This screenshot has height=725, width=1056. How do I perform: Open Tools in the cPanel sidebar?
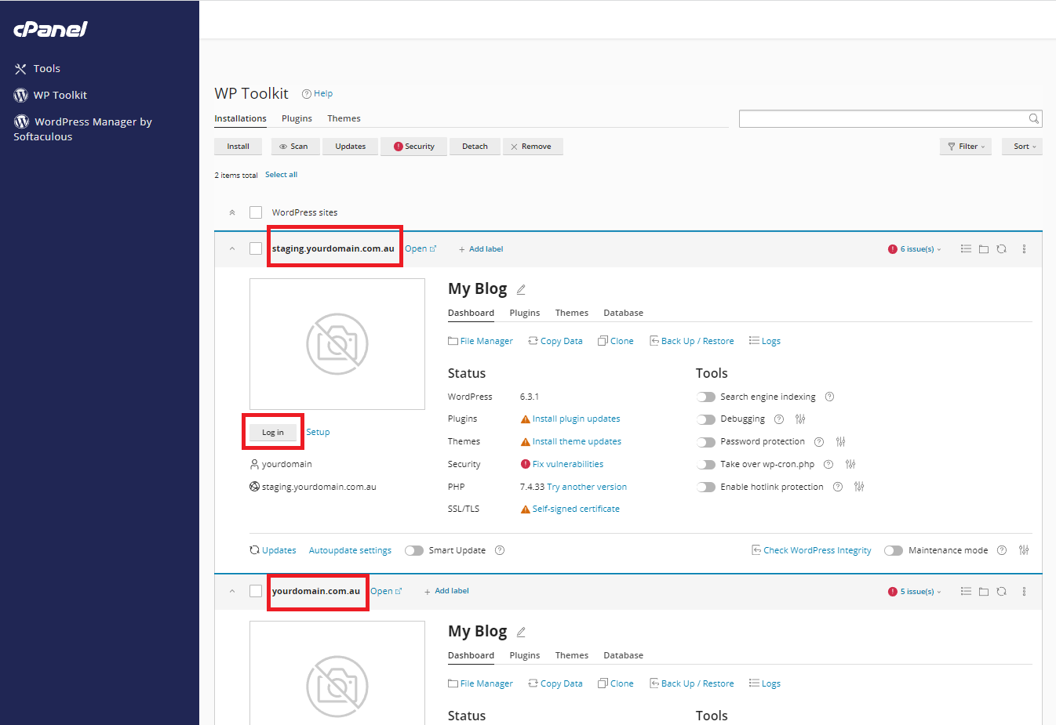coord(37,69)
